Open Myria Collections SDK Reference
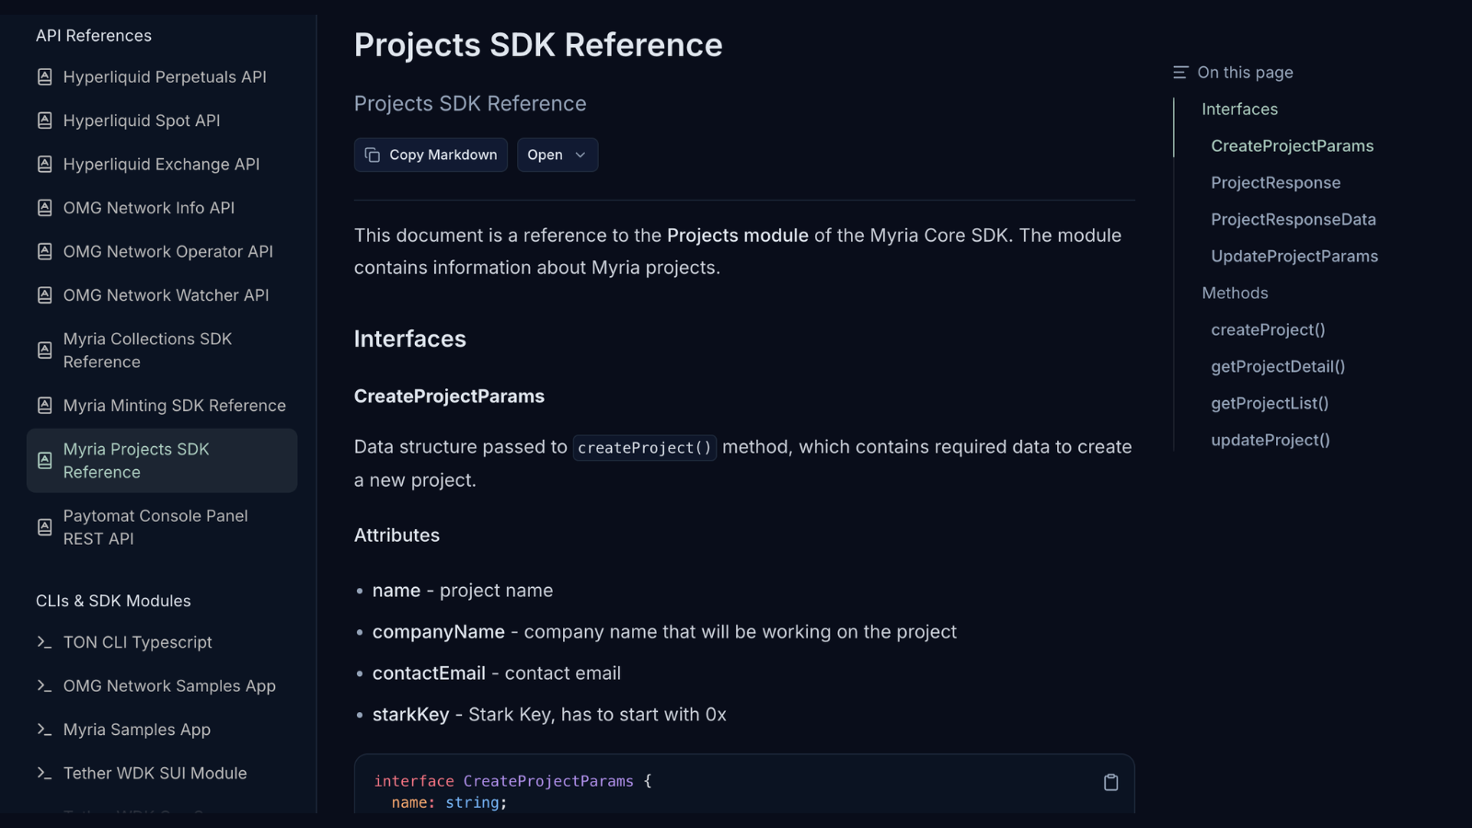Viewport: 1472px width, 828px height. (x=162, y=351)
